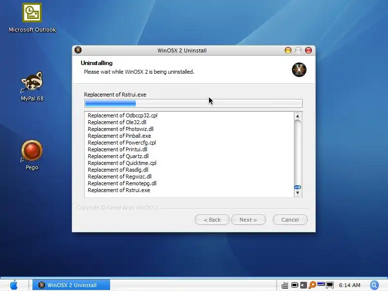This screenshot has height=291, width=388.
Task: Select 'Replacement of Regwizc.dll' log line
Action: (120, 177)
